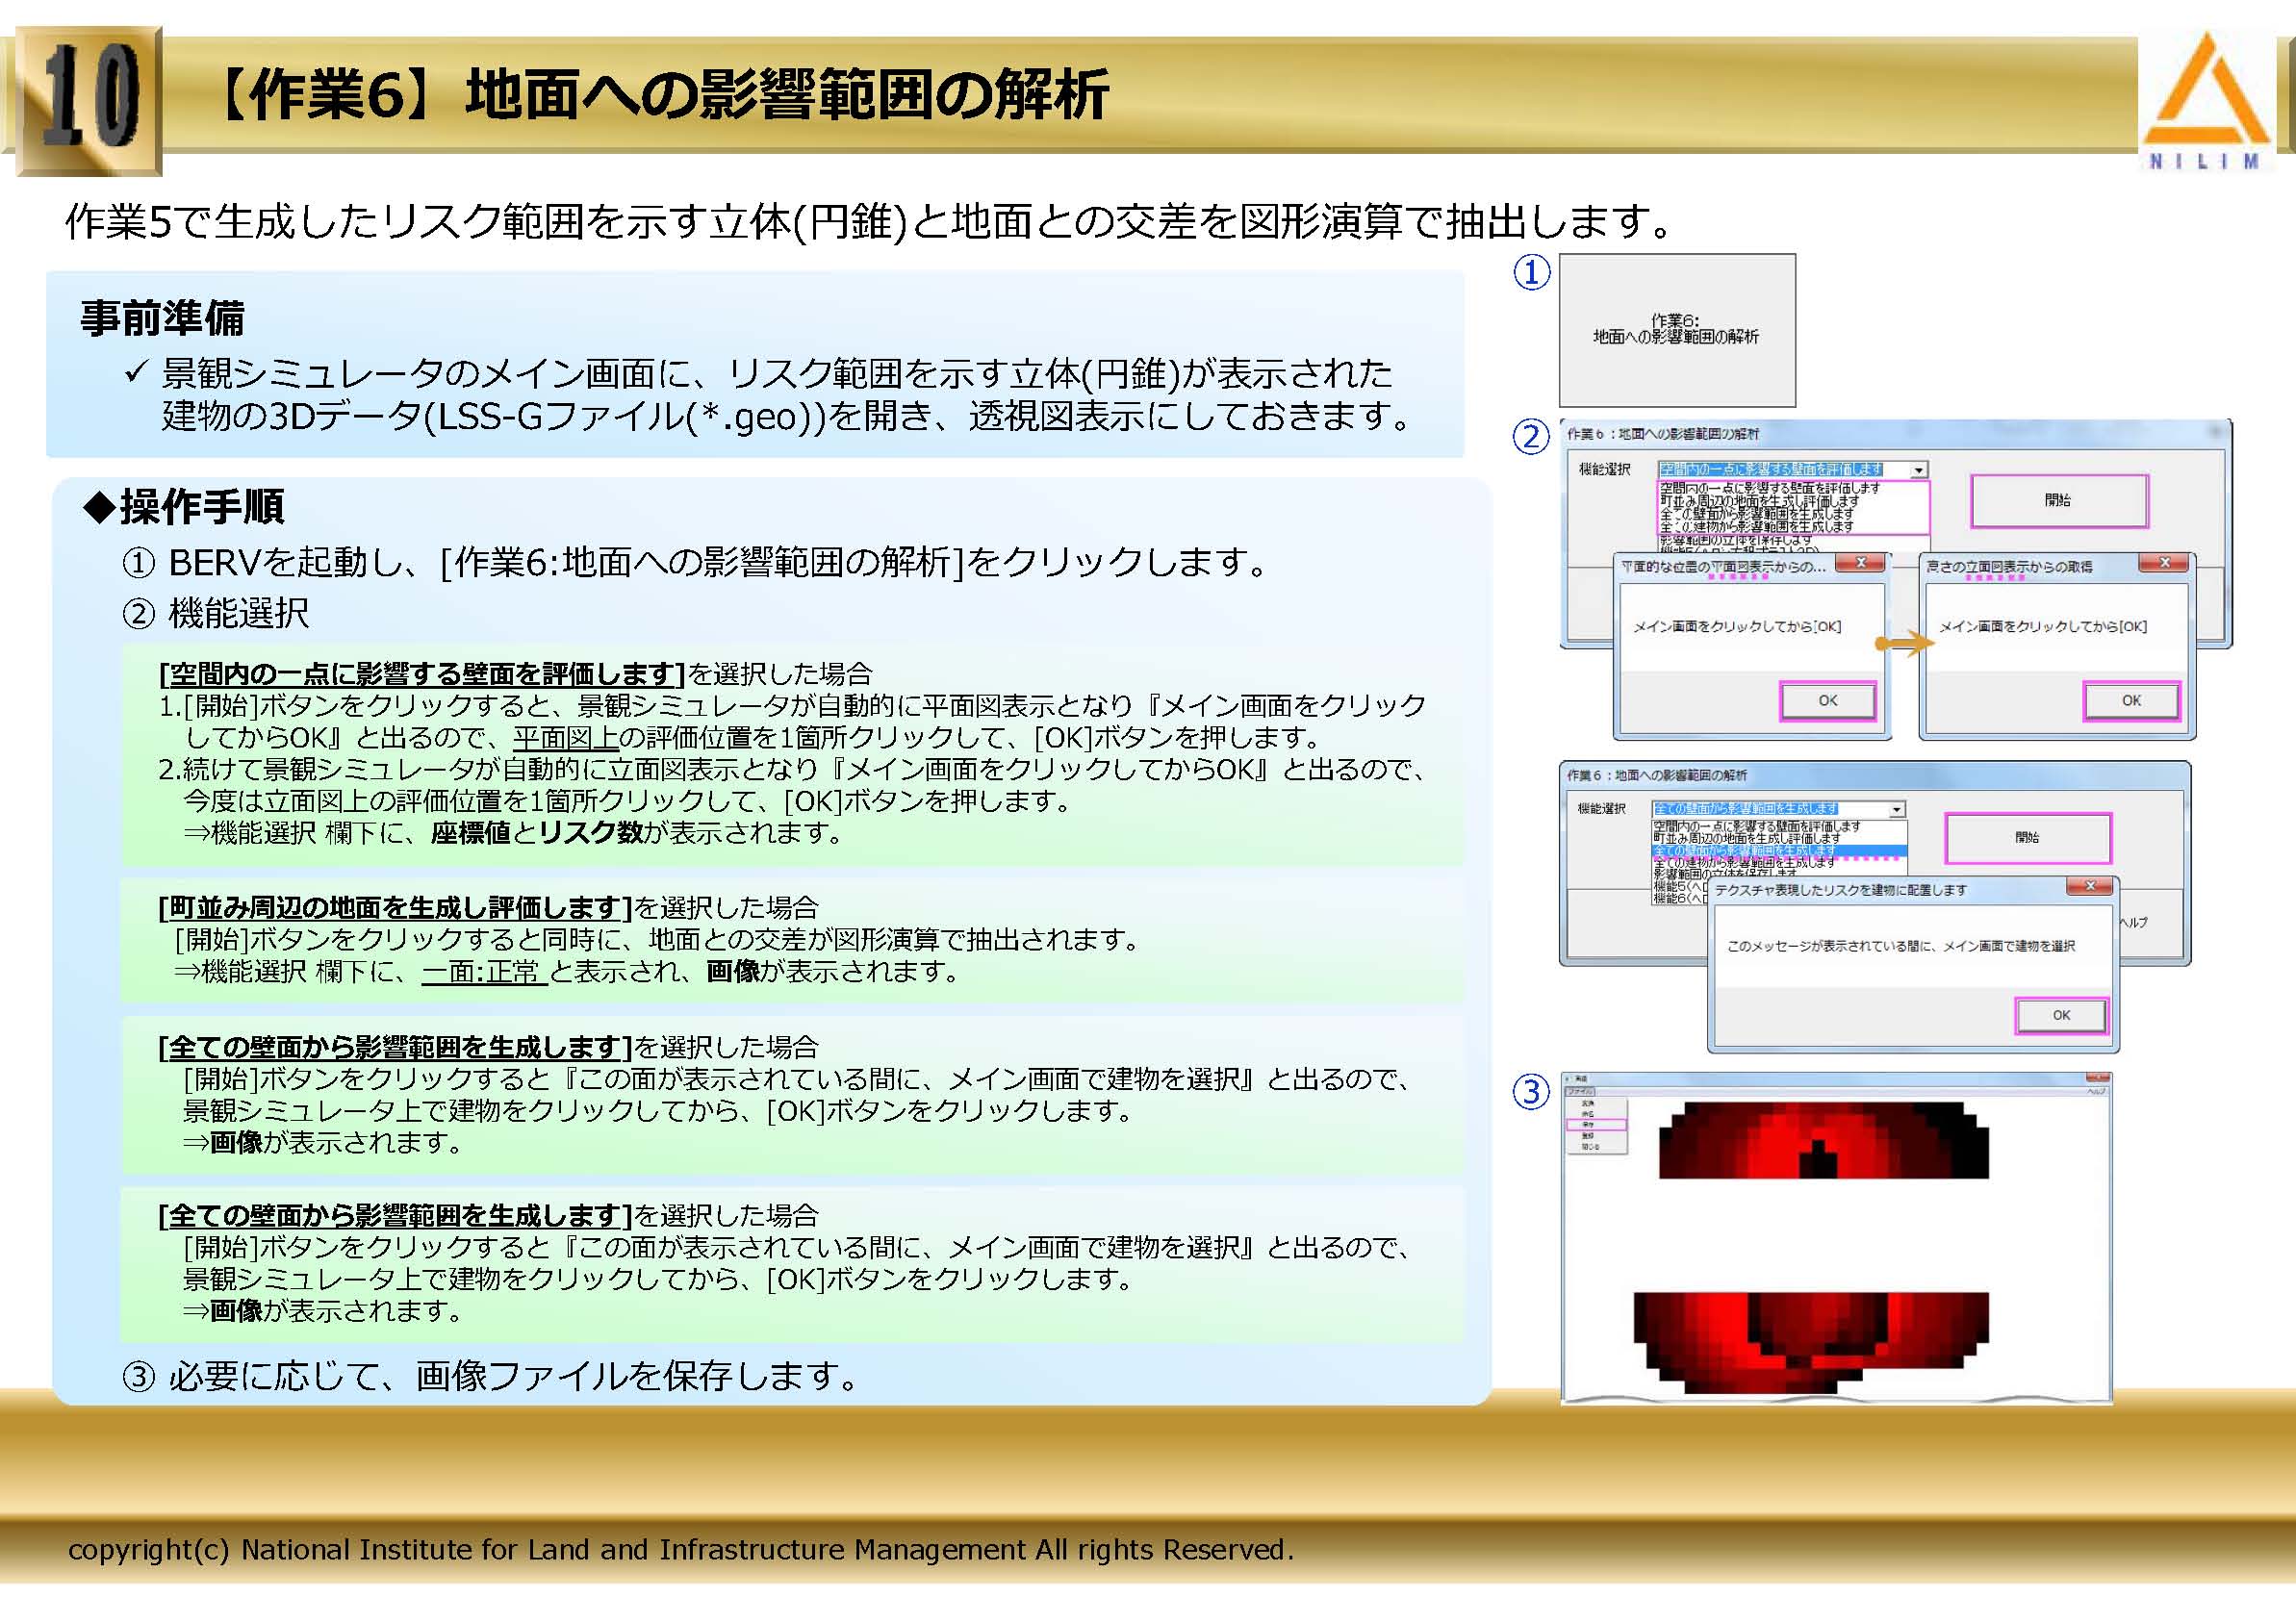Click the 作業6: 地面への影響範囲の解析 launcher button
2296x1623 pixels.
coord(1677,330)
